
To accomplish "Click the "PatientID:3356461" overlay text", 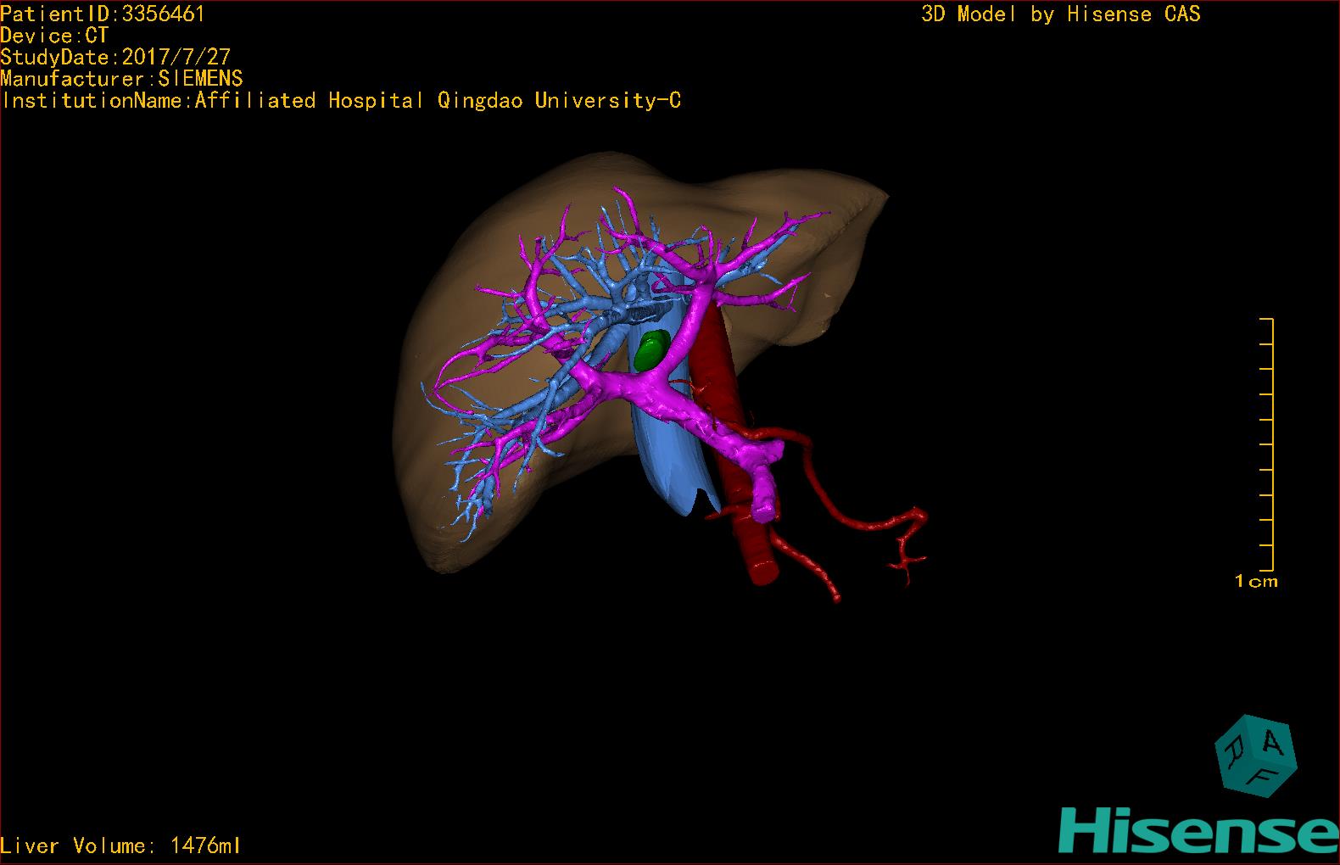I will [103, 14].
